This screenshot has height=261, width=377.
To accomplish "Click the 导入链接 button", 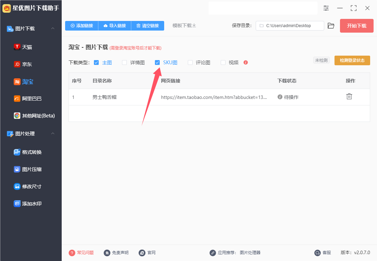I will tap(115, 26).
